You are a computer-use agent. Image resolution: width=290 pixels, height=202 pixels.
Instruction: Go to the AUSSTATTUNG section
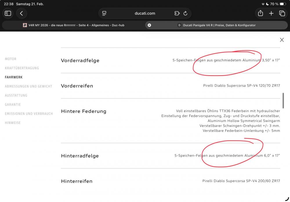pos(16,95)
